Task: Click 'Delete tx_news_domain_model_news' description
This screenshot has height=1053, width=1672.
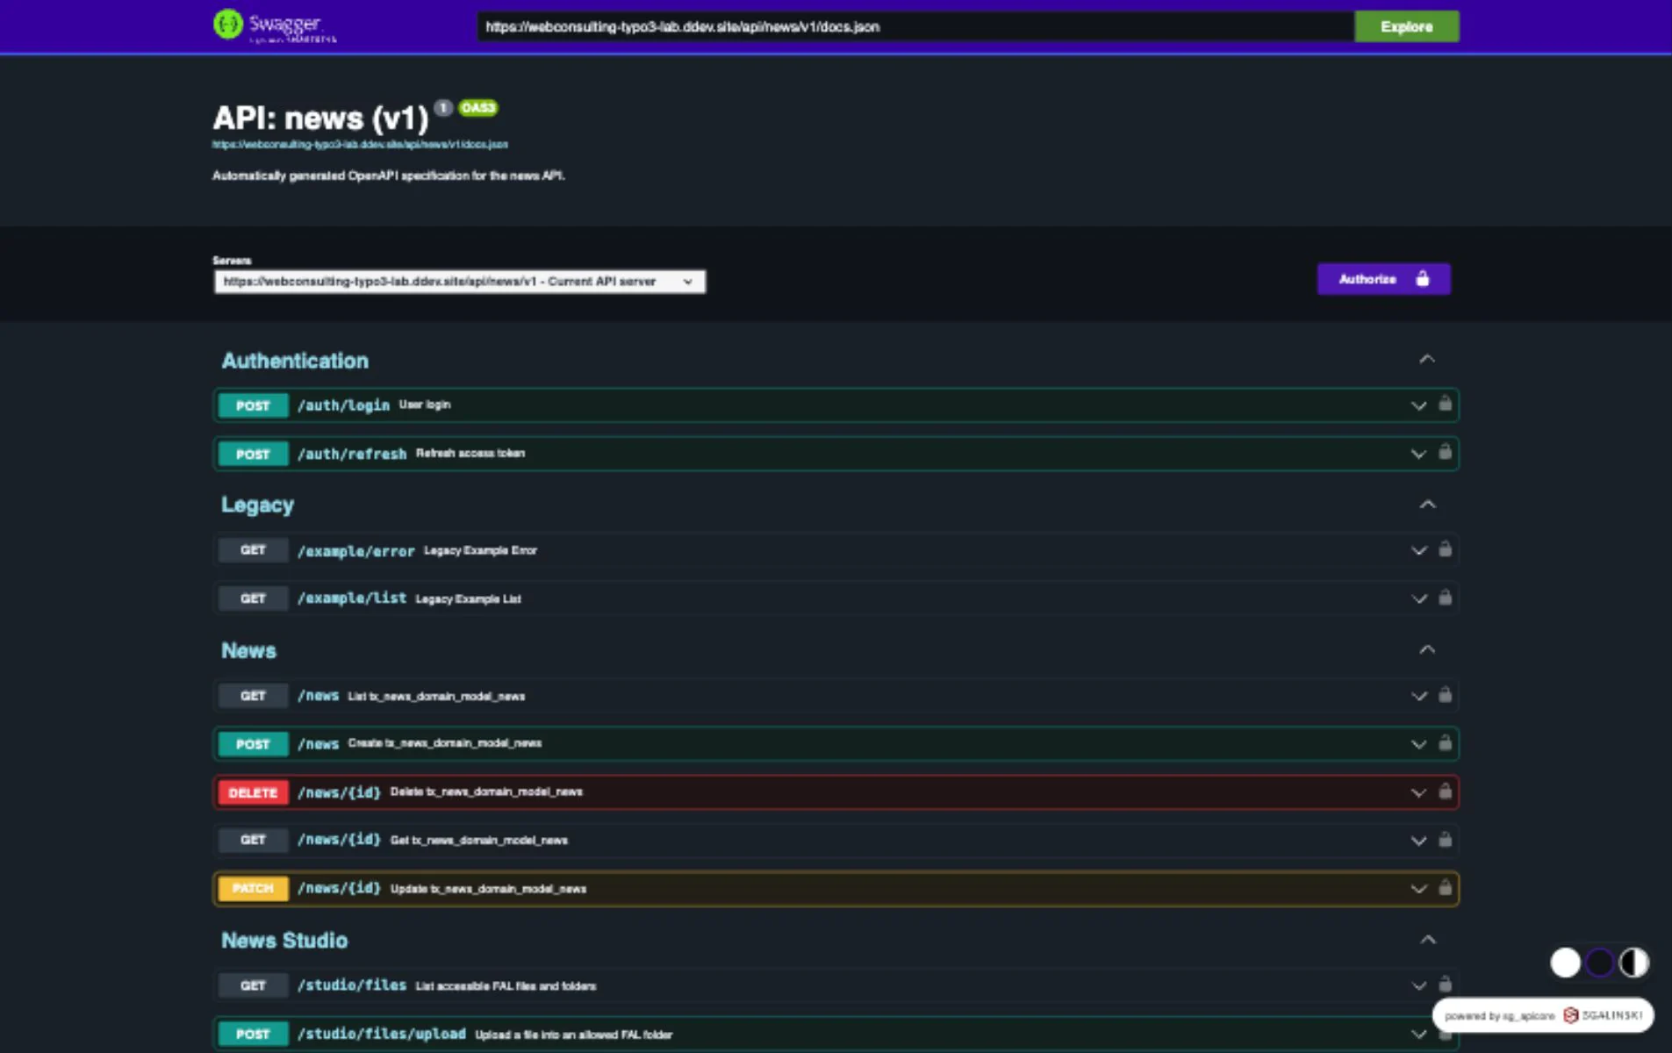Action: tap(486, 792)
